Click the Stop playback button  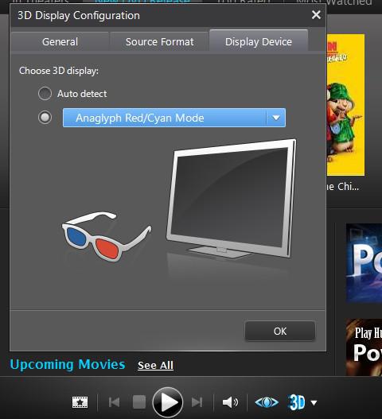pyautogui.click(x=139, y=402)
